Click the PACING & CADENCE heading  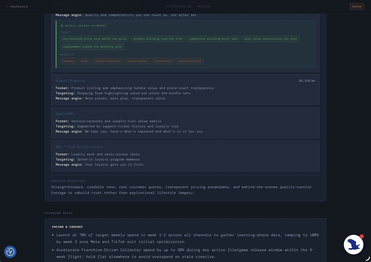[67, 227]
